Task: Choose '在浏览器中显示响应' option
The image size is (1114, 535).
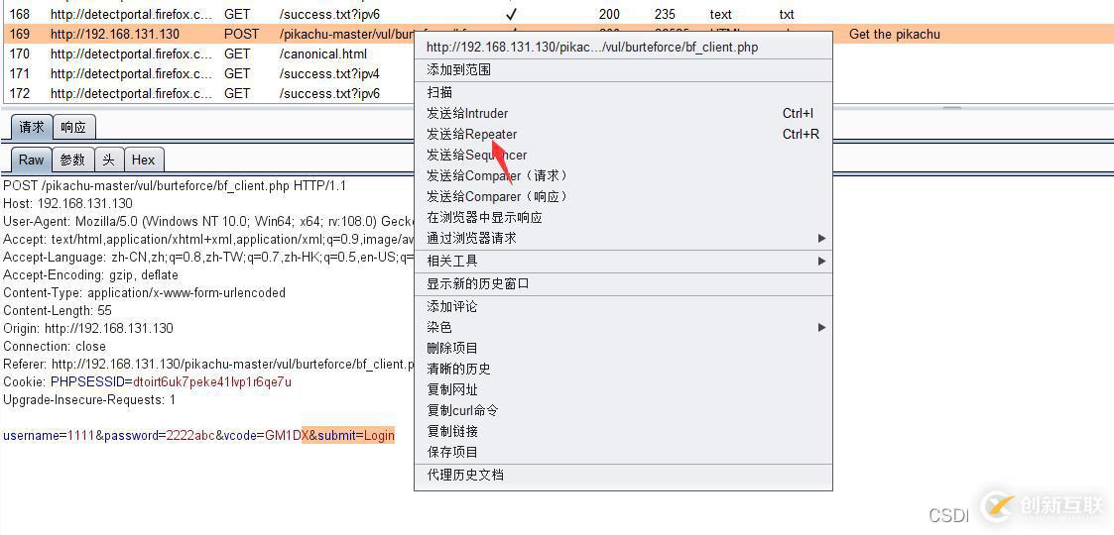Action: (x=623, y=217)
